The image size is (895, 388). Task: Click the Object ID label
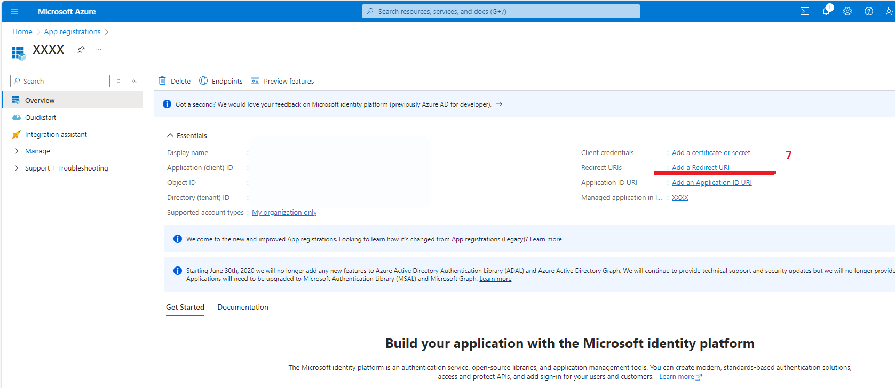(x=181, y=182)
